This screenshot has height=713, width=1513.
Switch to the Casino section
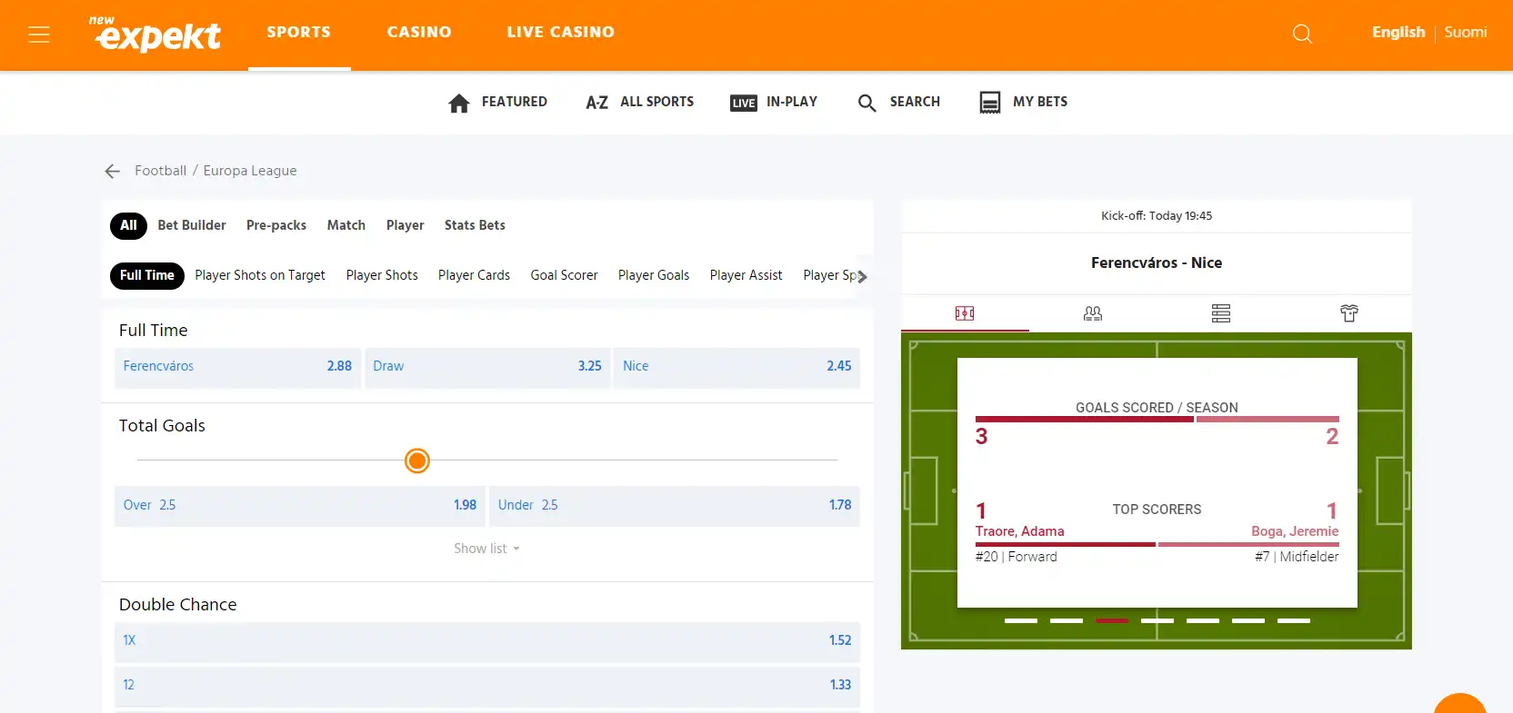(x=419, y=32)
